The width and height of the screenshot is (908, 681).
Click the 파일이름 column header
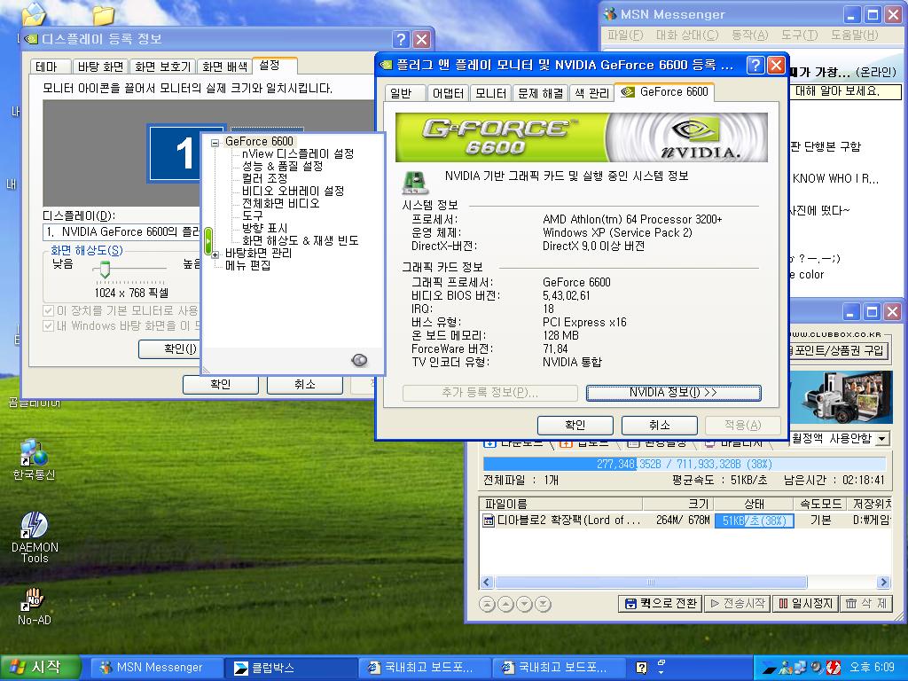[560, 504]
